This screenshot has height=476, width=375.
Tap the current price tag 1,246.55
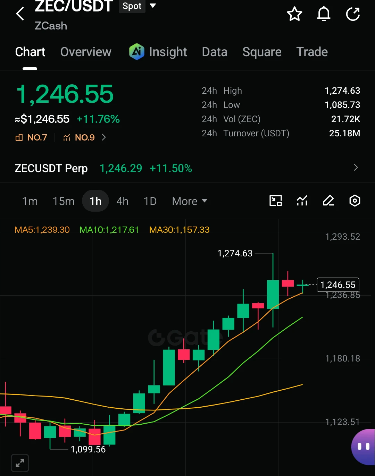(338, 285)
